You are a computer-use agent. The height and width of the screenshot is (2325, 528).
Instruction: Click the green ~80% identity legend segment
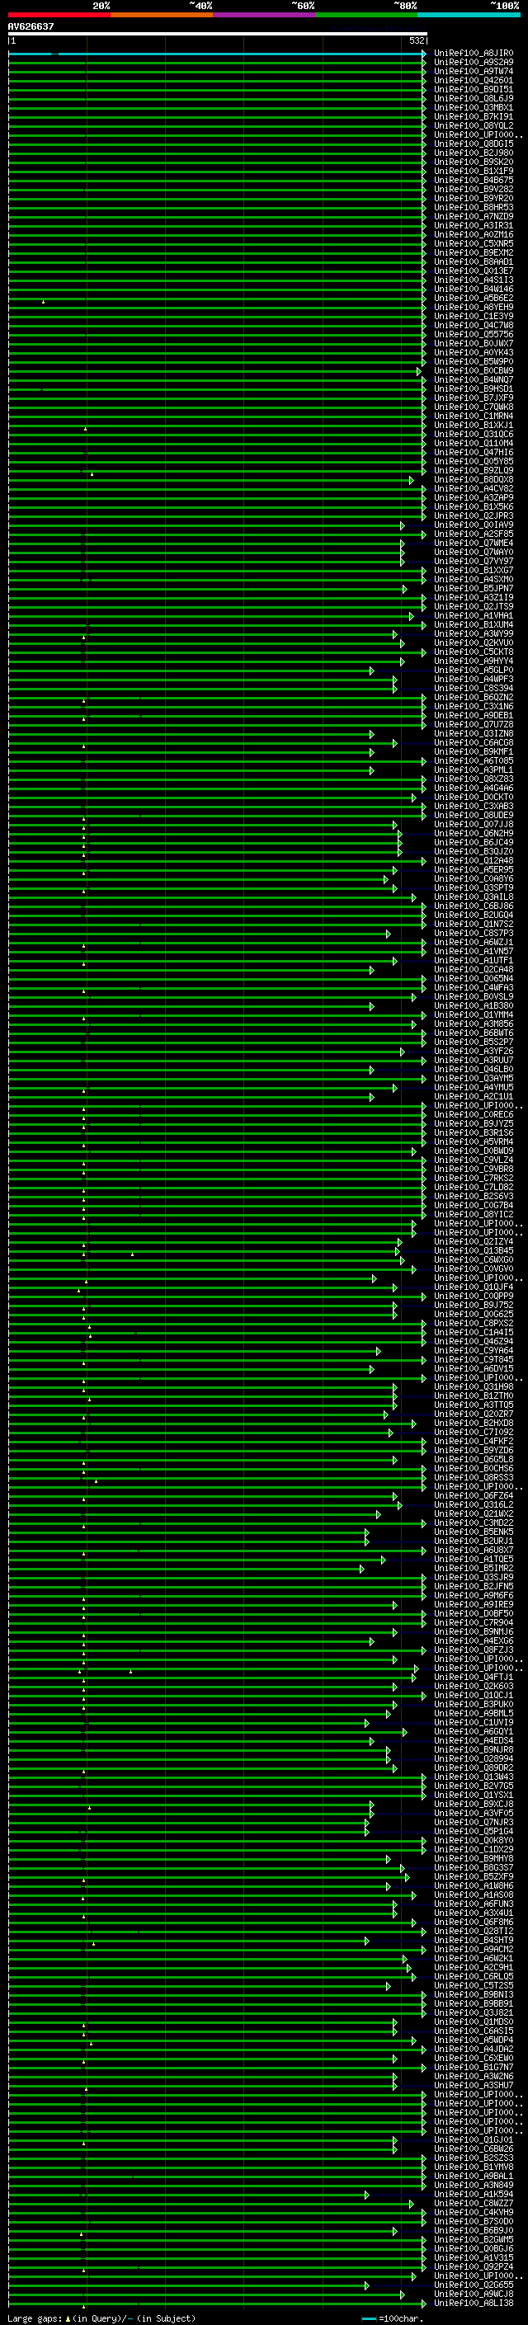pyautogui.click(x=365, y=15)
